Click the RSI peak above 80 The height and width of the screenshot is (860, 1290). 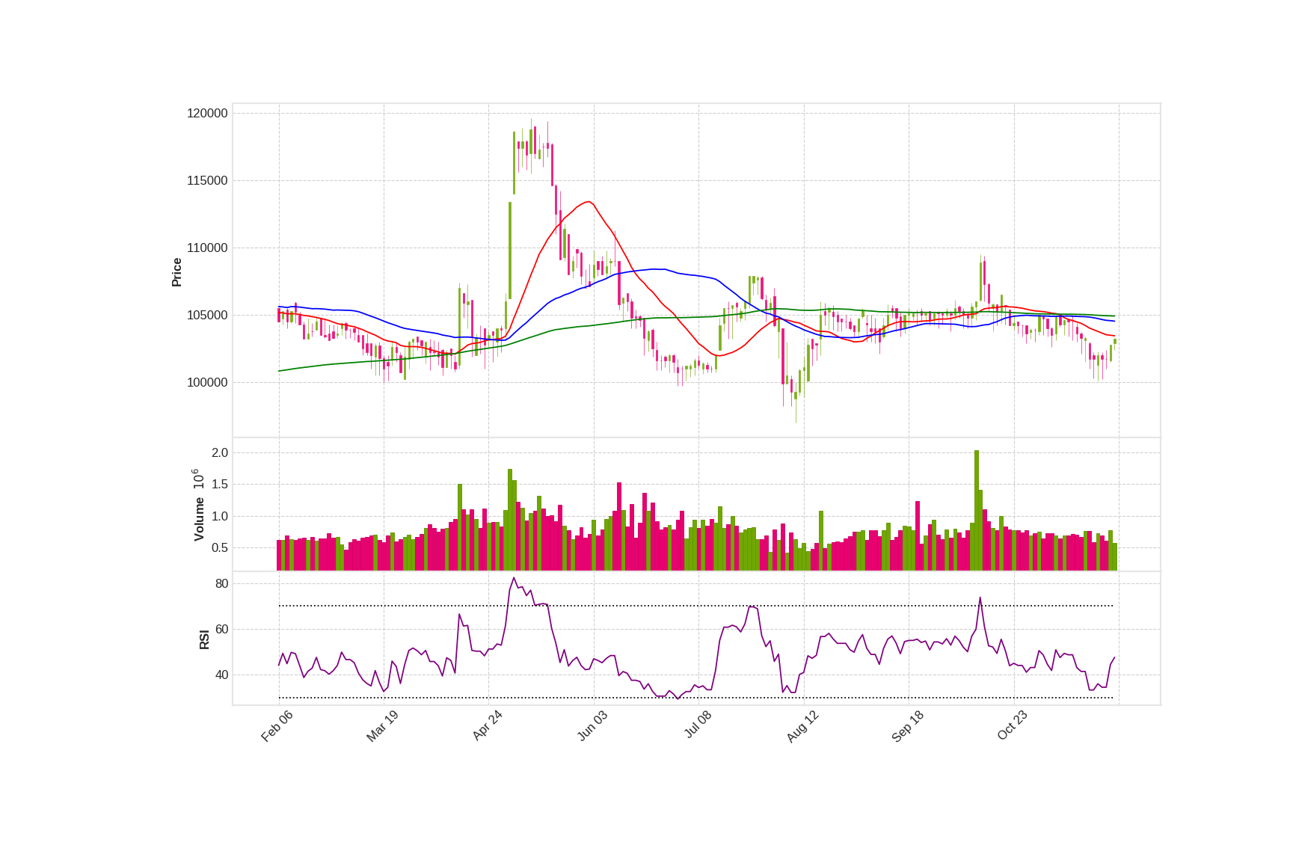514,578
